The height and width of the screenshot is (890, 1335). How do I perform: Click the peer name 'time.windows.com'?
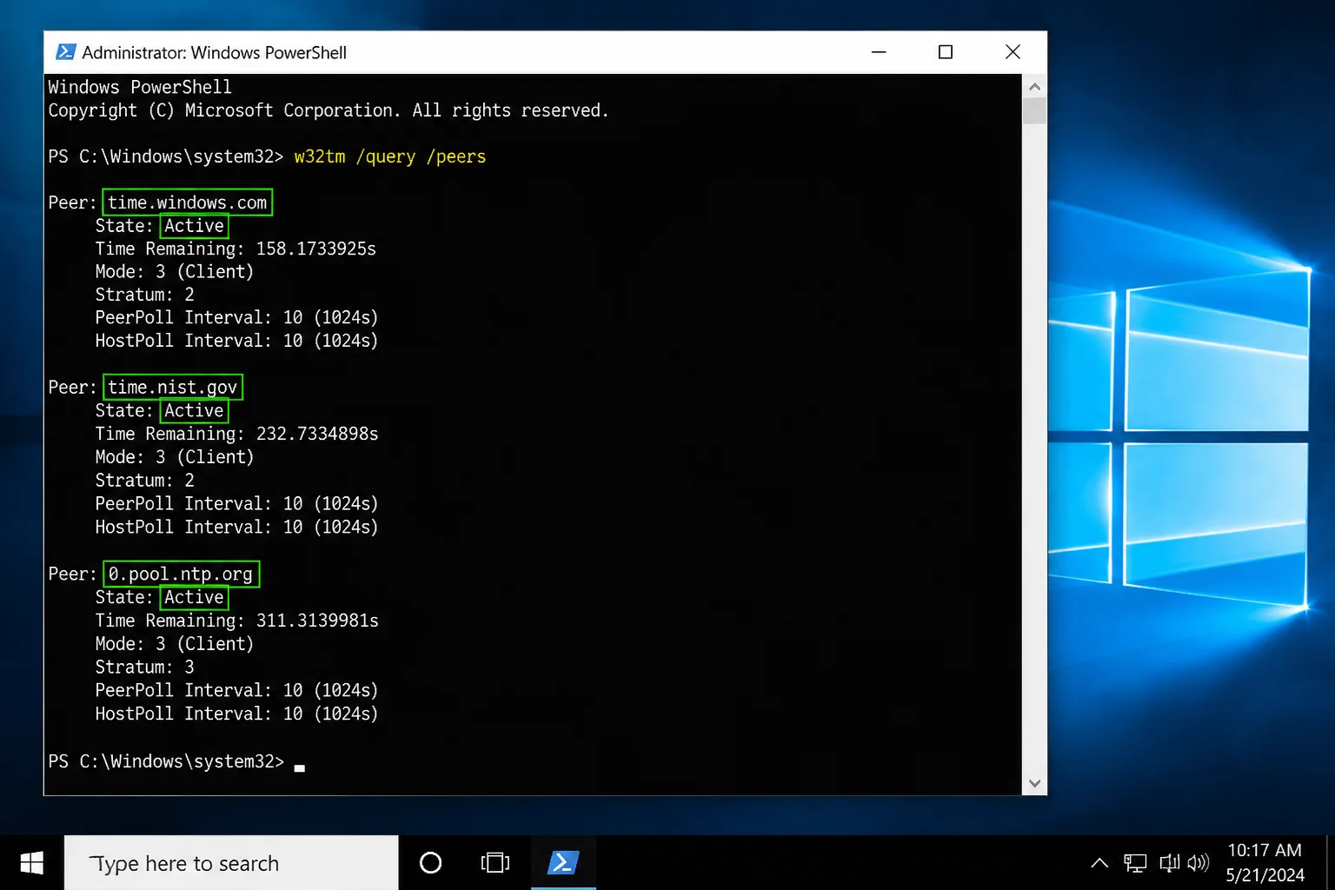188,203
